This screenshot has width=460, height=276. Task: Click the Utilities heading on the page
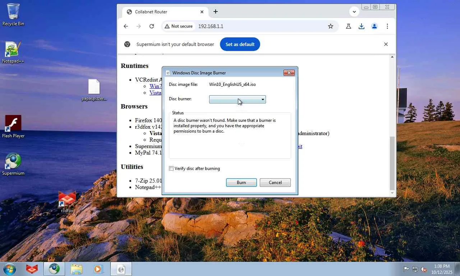[132, 167]
